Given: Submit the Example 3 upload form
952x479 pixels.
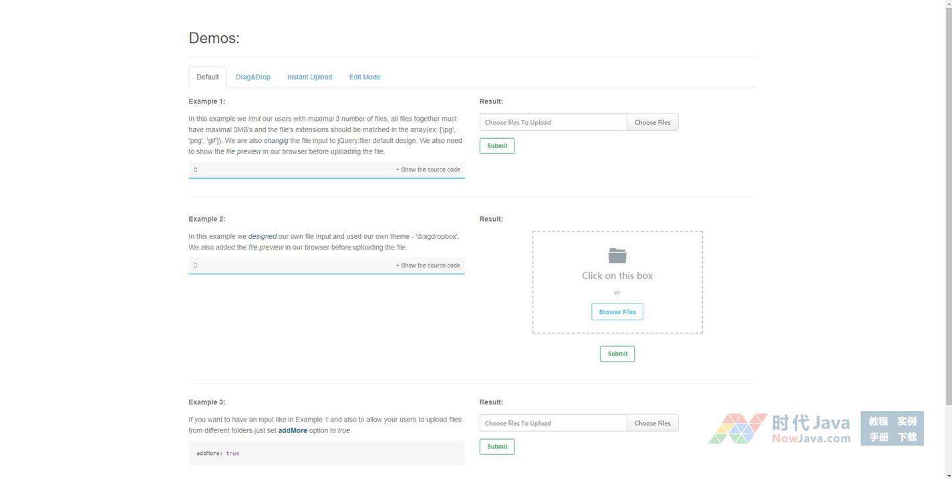Looking at the screenshot, I should click(x=496, y=446).
